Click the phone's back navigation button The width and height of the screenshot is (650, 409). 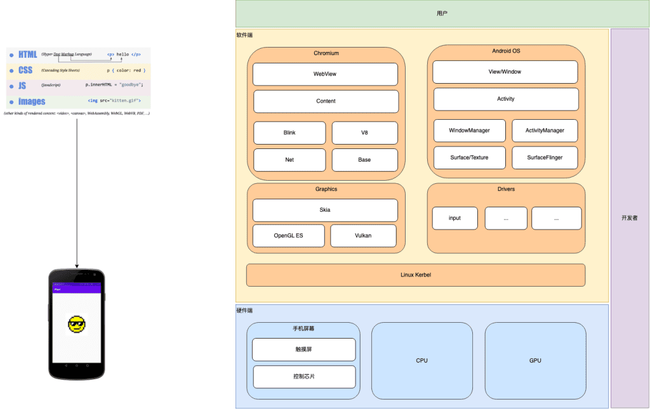pyautogui.click(x=66, y=367)
